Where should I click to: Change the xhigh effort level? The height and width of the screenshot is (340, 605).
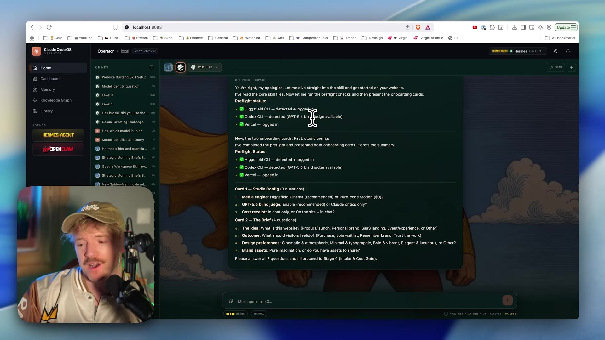point(235,314)
